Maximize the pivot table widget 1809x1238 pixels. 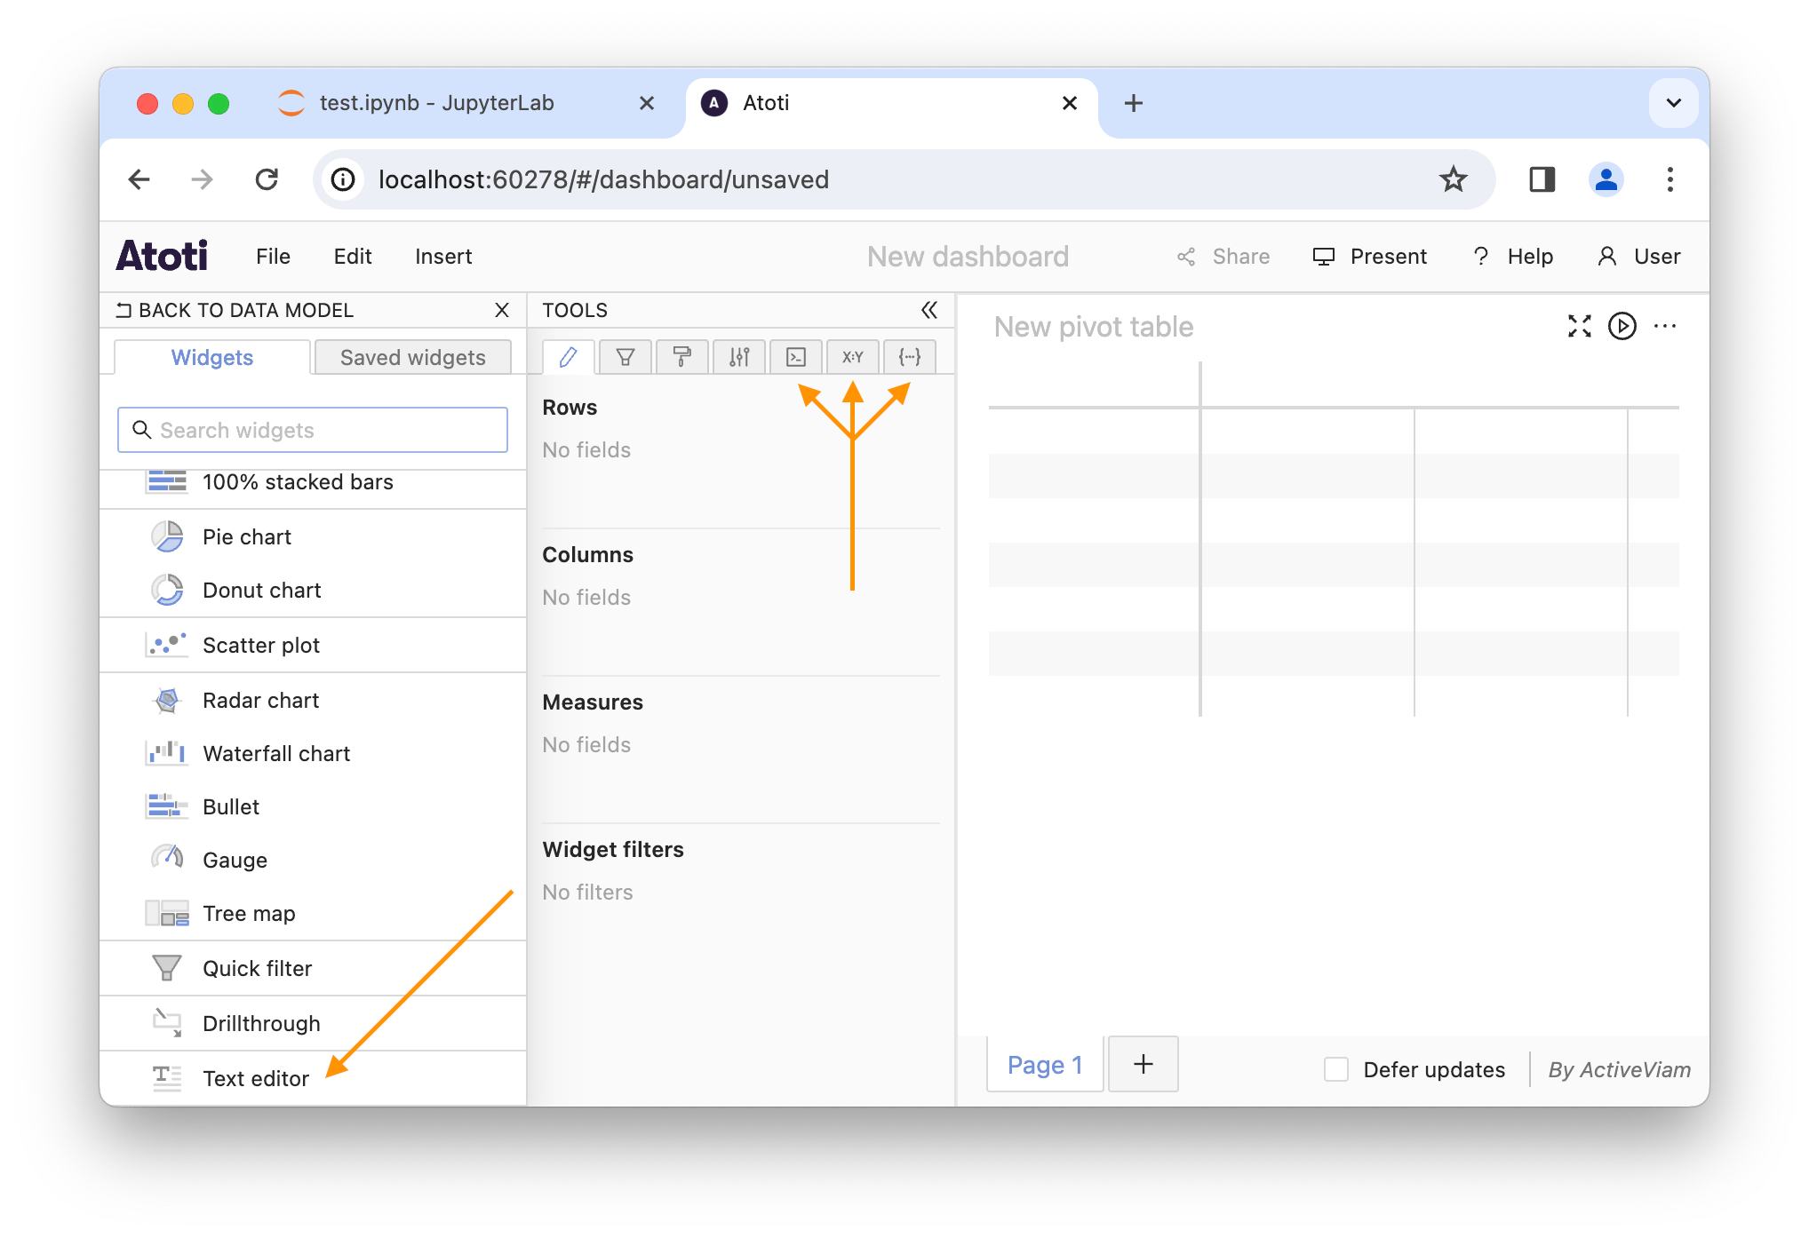click(x=1579, y=327)
